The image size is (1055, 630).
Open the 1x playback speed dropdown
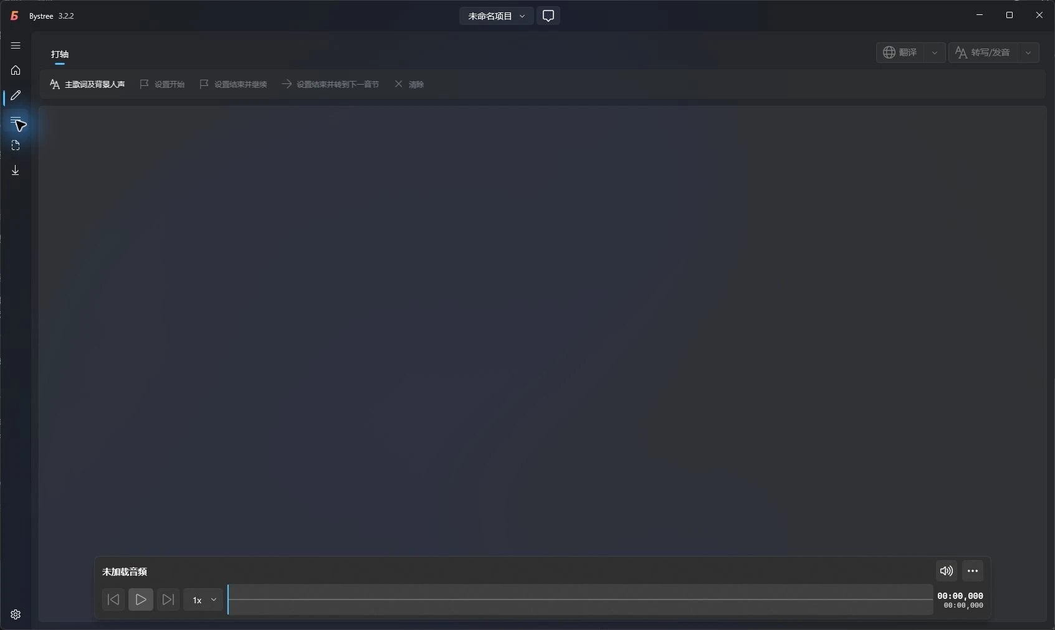click(x=203, y=599)
